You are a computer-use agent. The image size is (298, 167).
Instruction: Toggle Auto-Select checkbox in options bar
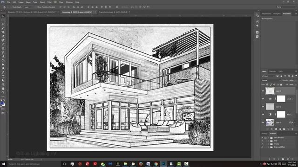coord(11,7)
